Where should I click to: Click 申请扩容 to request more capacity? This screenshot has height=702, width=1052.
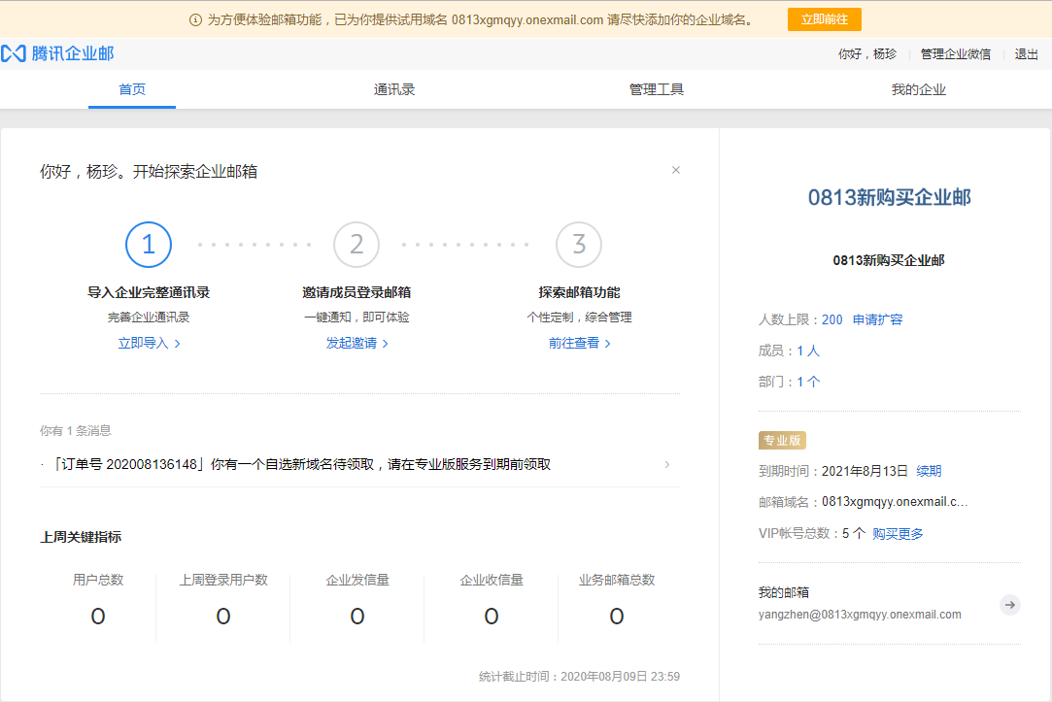coord(877,319)
